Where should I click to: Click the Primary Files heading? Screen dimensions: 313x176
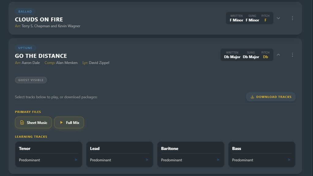[28, 112]
